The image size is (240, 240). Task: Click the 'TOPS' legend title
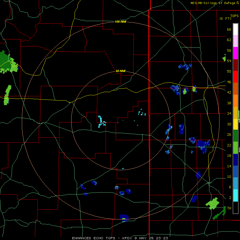(x=234, y=16)
